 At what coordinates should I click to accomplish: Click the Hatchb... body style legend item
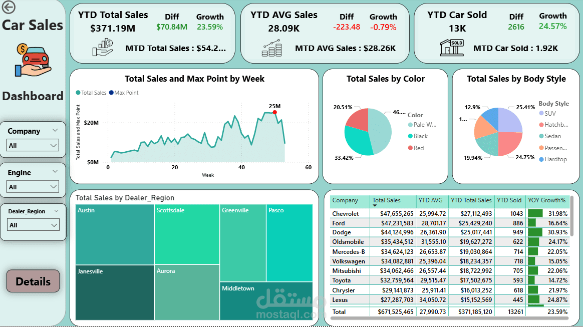(x=553, y=125)
